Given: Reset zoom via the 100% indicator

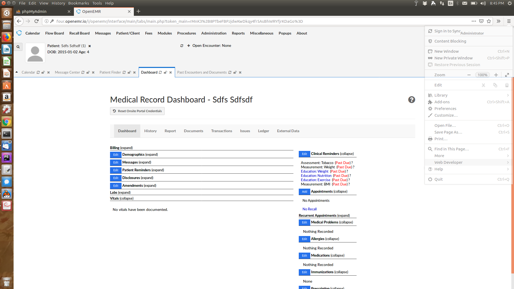Looking at the screenshot, I should (482, 75).
